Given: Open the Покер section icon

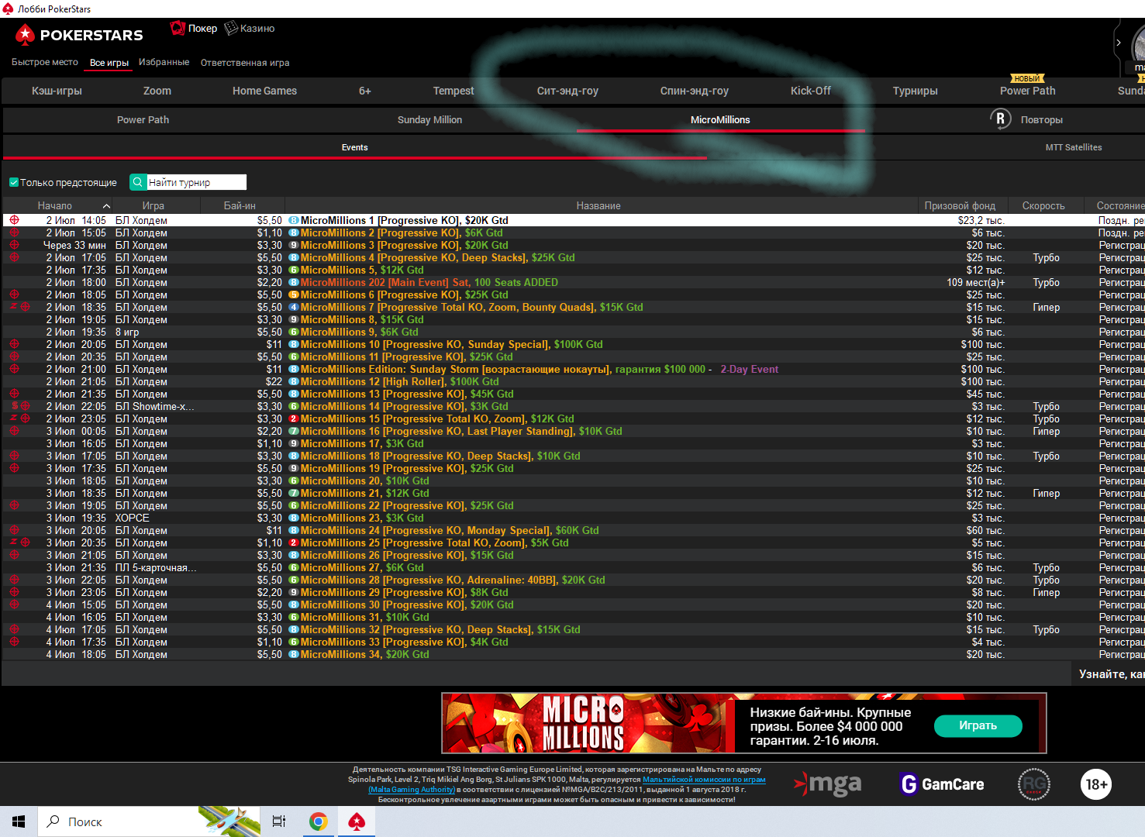Looking at the screenshot, I should (178, 28).
